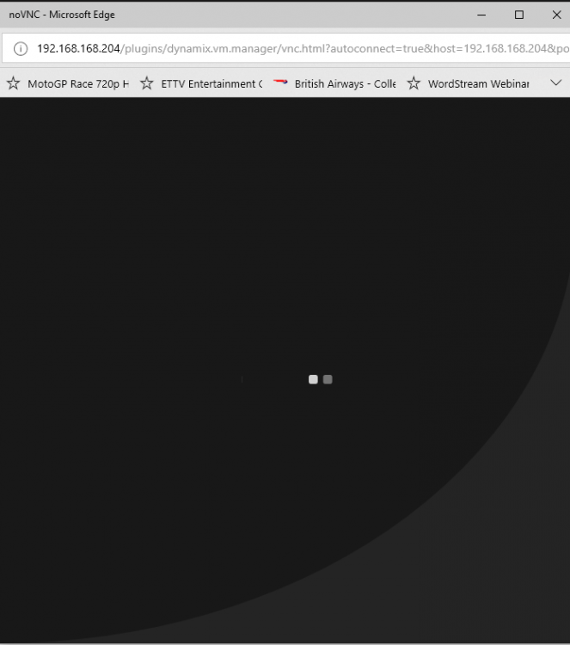Click the star icon beside WordStream Webinar
Viewport: 570px width, 645px height.
(414, 83)
